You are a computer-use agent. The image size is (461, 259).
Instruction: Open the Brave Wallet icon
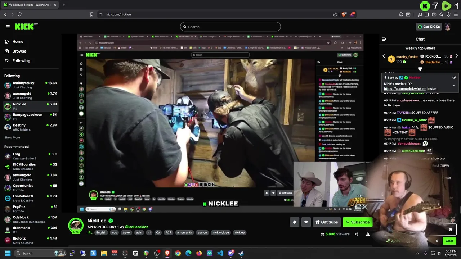pyautogui.click(x=434, y=14)
